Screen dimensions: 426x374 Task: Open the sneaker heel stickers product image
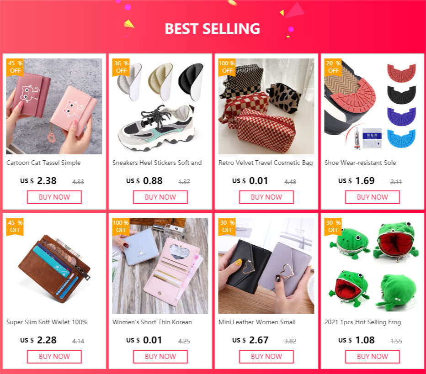[160, 106]
